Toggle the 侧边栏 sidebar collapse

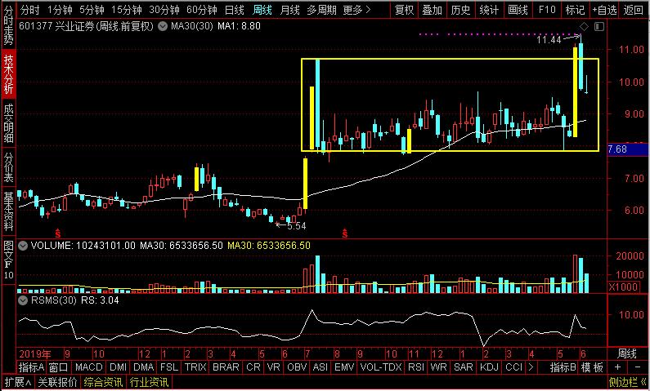[628, 382]
